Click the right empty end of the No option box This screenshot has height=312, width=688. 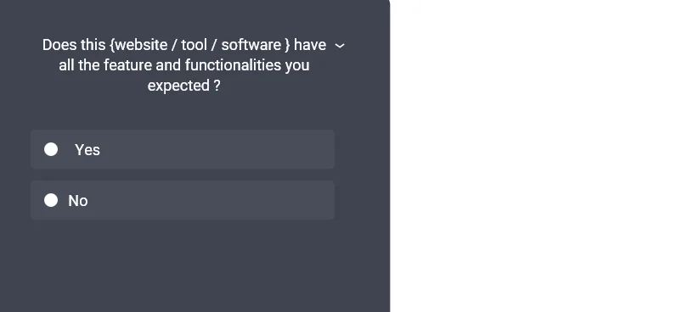coord(307,200)
